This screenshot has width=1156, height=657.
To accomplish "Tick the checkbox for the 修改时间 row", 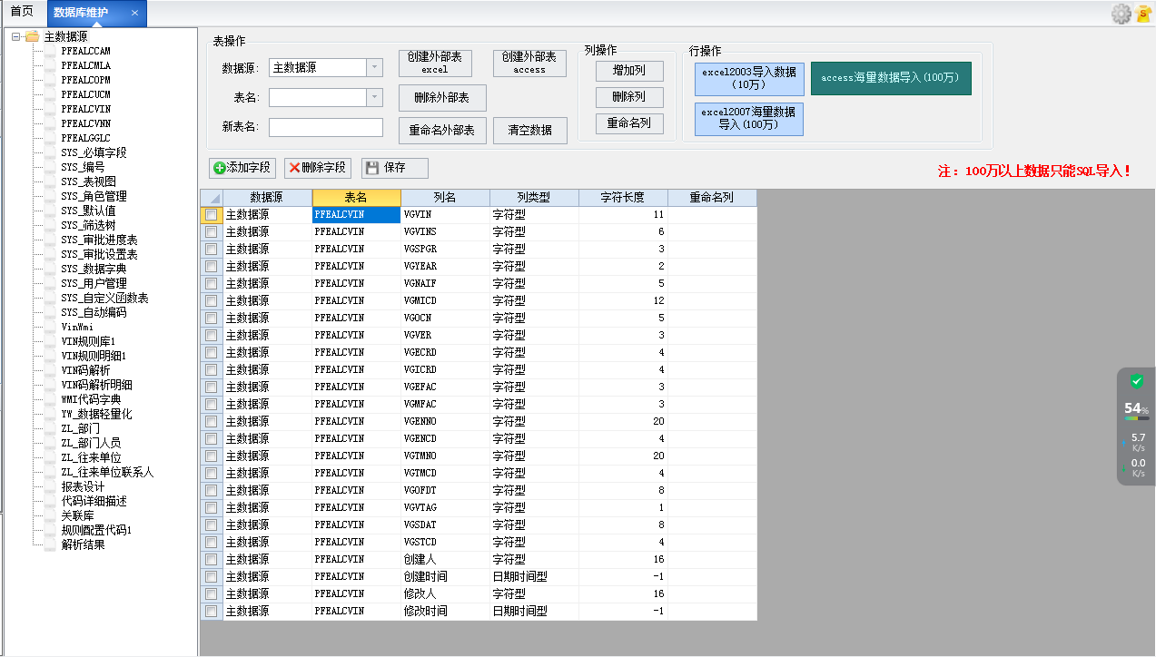I will click(x=212, y=612).
